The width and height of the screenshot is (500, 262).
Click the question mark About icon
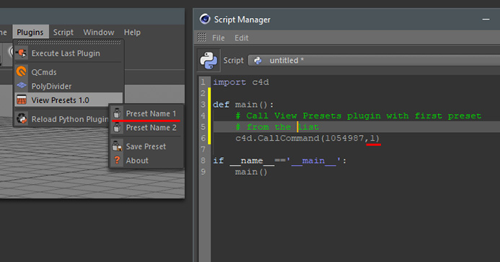117,160
